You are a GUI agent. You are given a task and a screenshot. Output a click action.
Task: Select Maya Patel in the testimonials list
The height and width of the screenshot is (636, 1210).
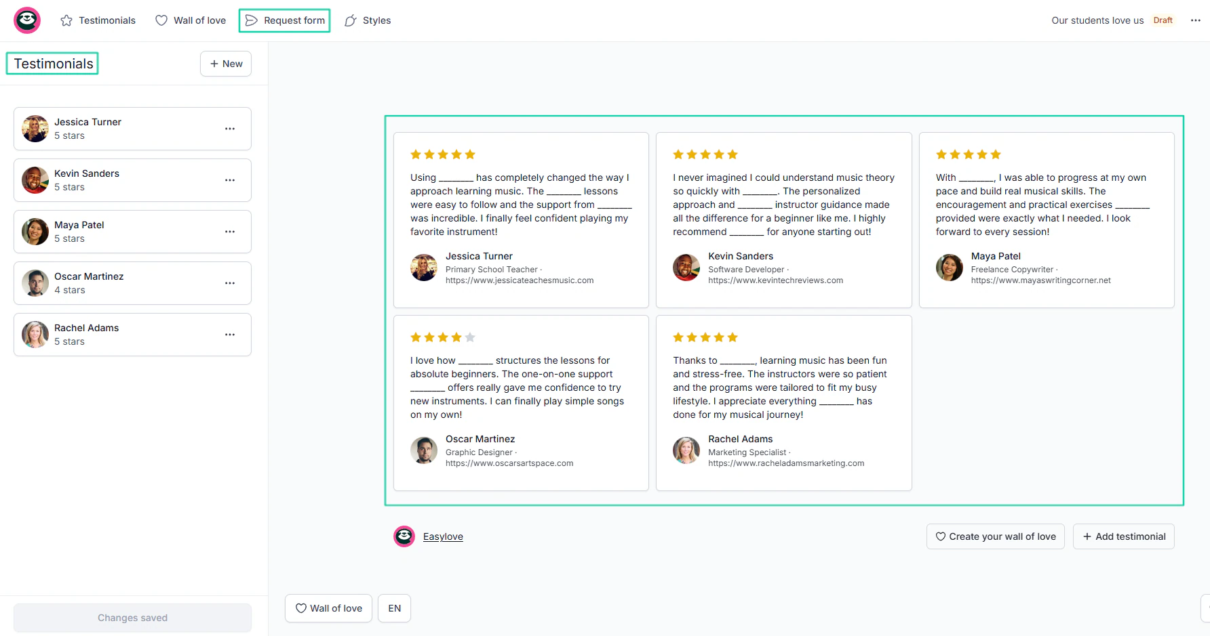pyautogui.click(x=132, y=232)
